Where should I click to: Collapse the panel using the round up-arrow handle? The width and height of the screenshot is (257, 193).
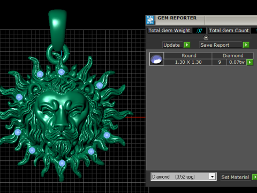[x=206, y=38]
